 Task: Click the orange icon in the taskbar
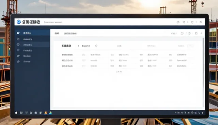coord(46,113)
